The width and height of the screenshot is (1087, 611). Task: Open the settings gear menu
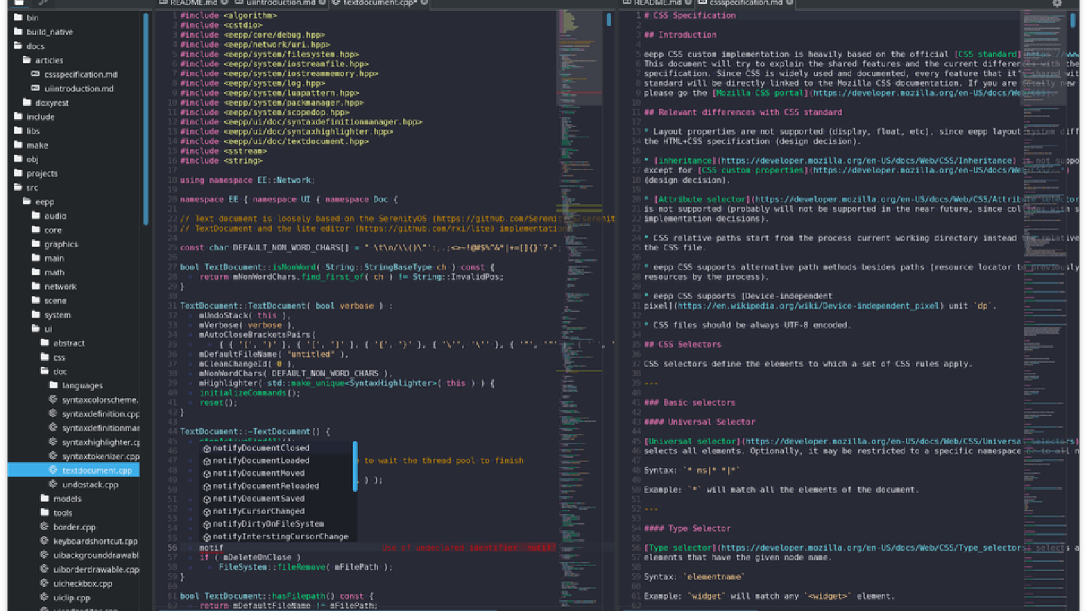coord(1057,3)
